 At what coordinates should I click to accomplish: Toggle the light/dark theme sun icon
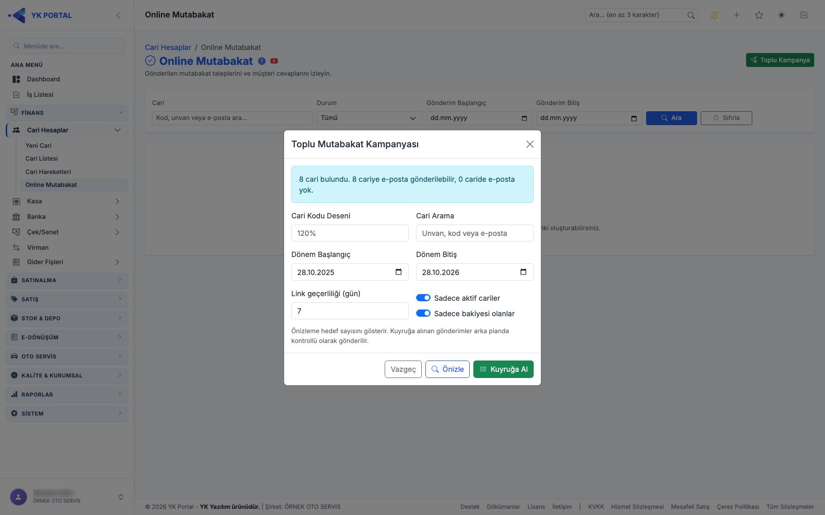click(782, 15)
